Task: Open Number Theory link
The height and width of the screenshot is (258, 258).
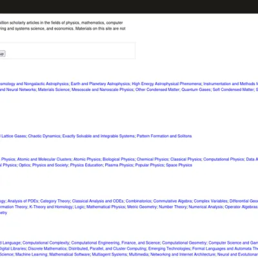Action: click(173, 207)
